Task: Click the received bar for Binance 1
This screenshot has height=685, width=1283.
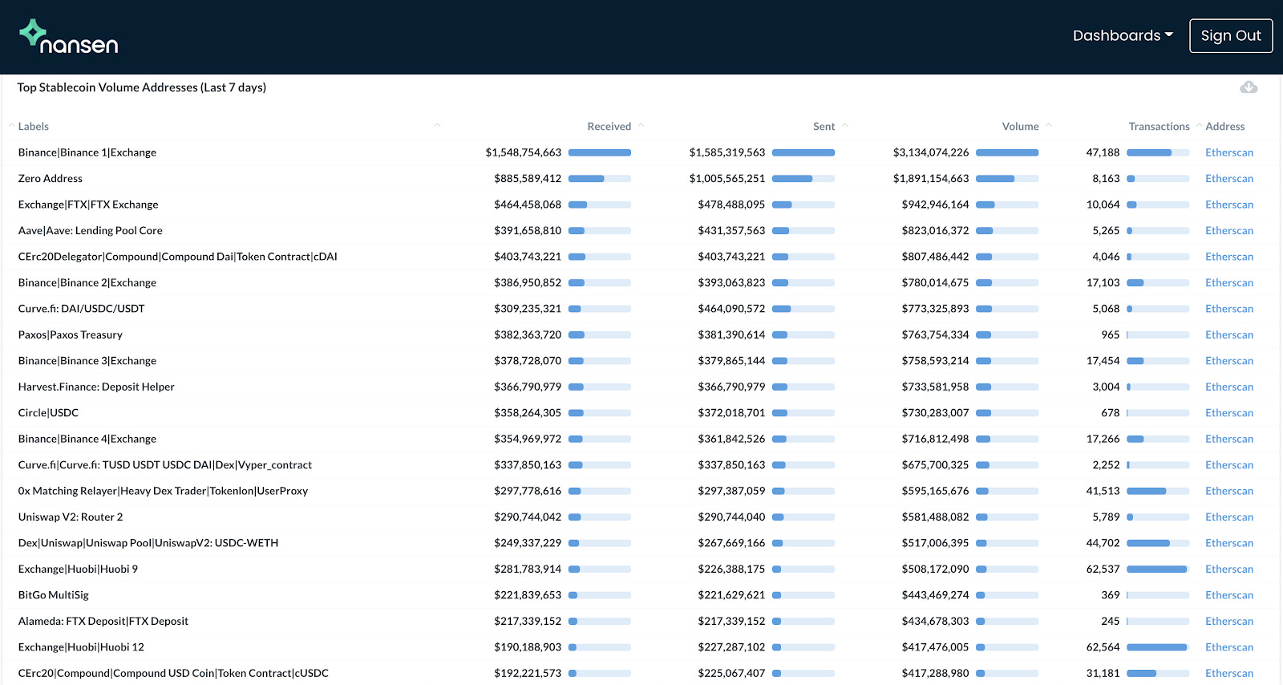Action: 600,152
